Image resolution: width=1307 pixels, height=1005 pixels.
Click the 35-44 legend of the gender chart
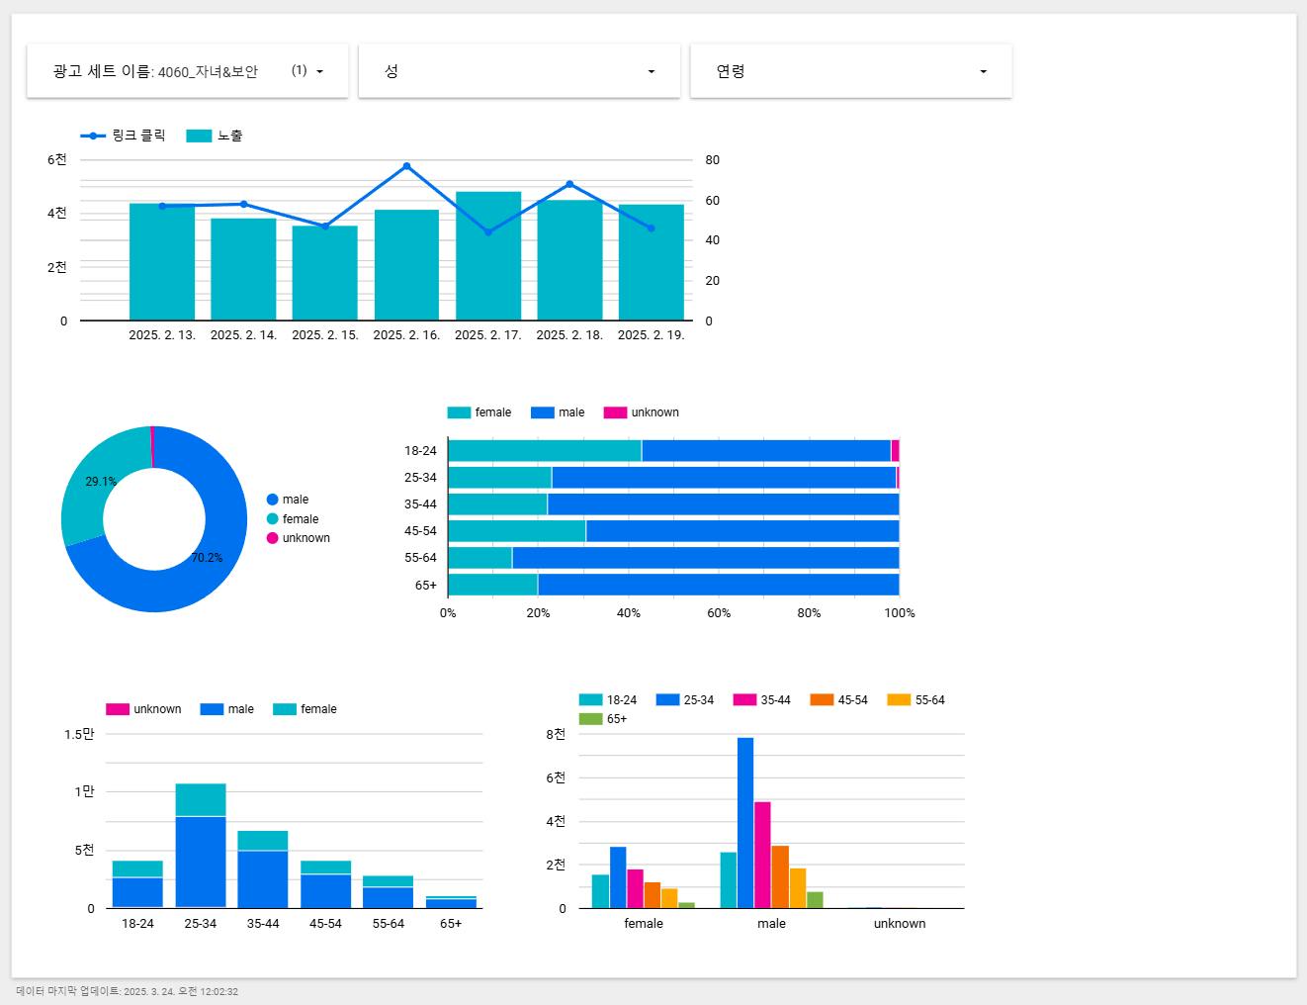[762, 700]
